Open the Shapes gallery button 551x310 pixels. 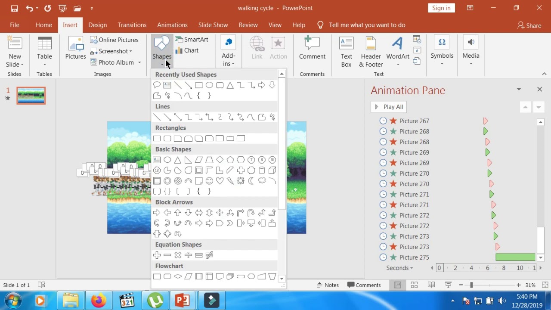tap(162, 51)
